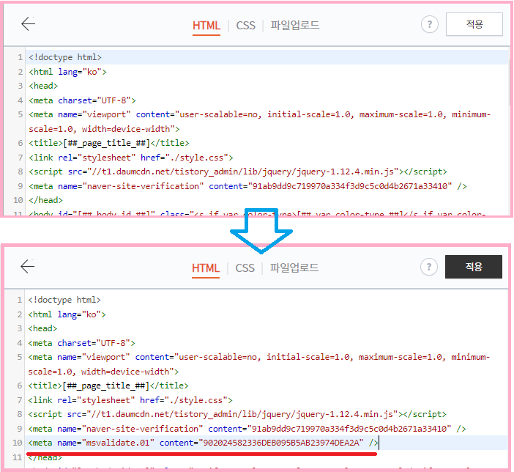Image resolution: width=514 pixels, height=472 pixels.
Task: Open the 파일업로드 tab in the bottom editor
Action: tap(294, 268)
